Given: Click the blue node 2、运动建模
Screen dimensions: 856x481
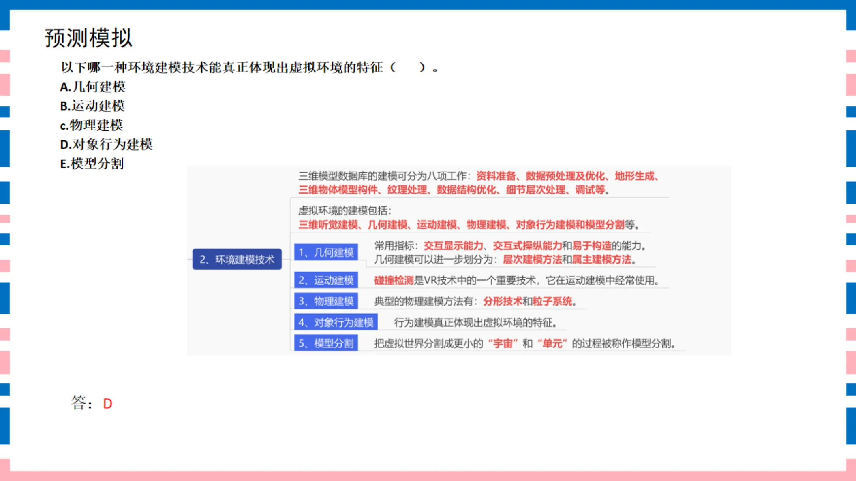Looking at the screenshot, I should [x=326, y=280].
